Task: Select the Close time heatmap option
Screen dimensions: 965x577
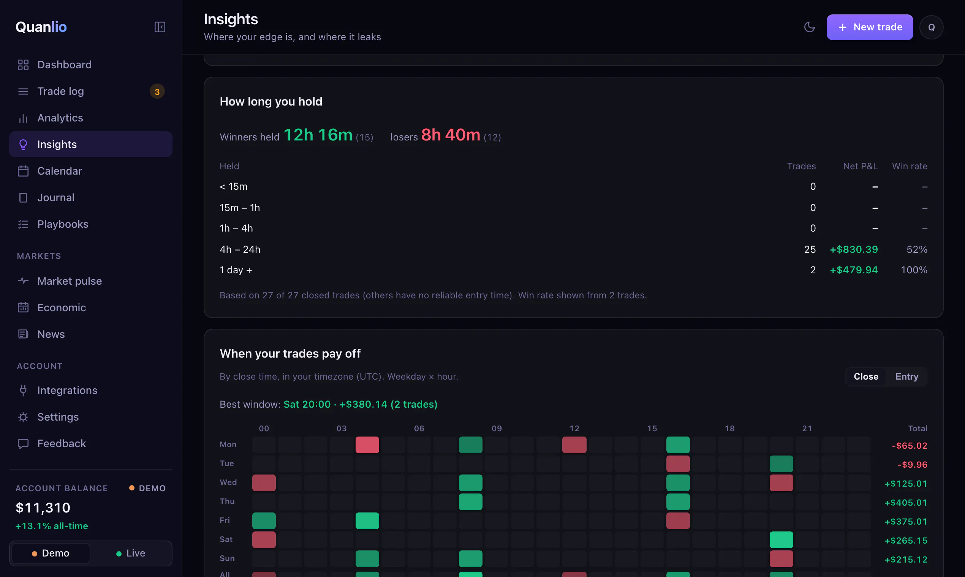Action: (866, 376)
